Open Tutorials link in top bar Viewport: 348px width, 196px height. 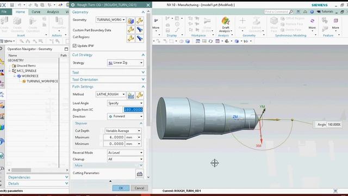325,11
